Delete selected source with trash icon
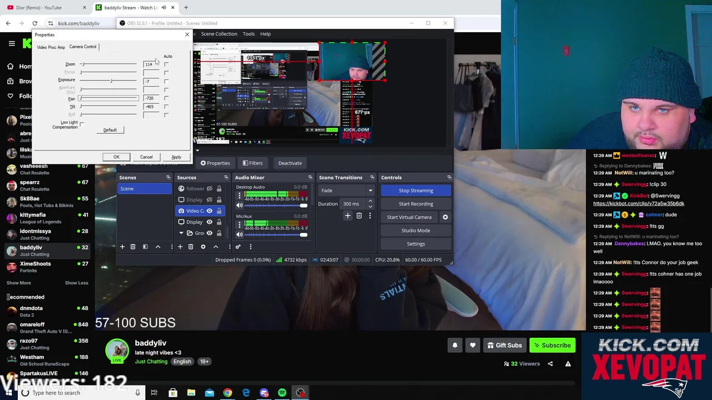 coord(191,247)
